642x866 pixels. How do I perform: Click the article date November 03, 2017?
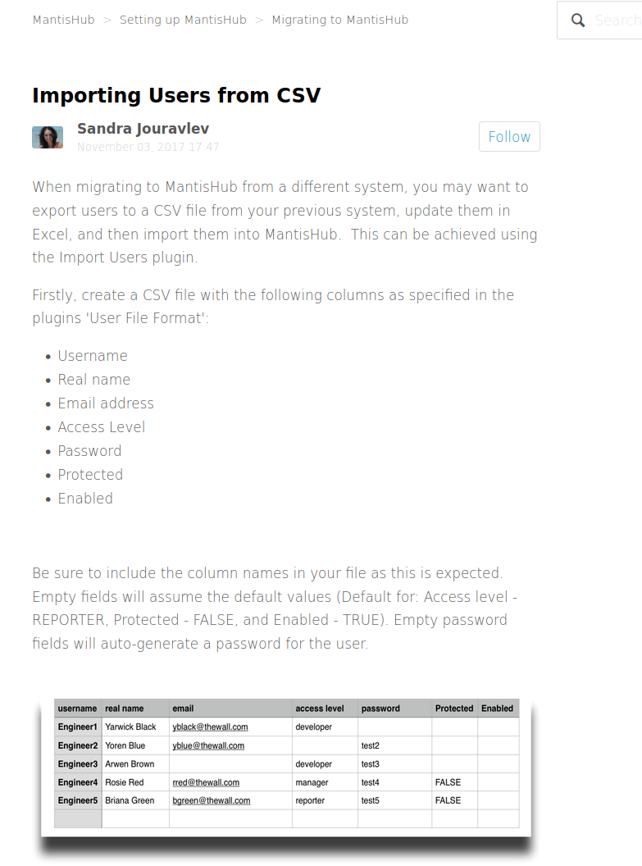point(148,147)
